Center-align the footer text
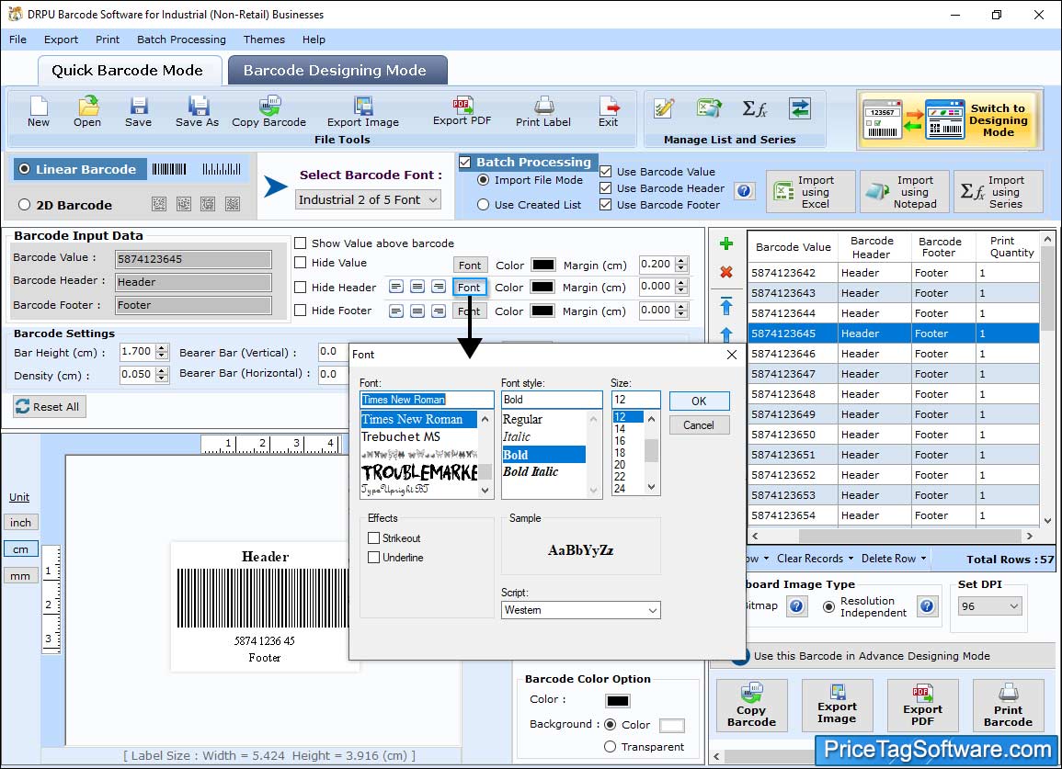Image resolution: width=1062 pixels, height=769 pixels. click(x=417, y=311)
